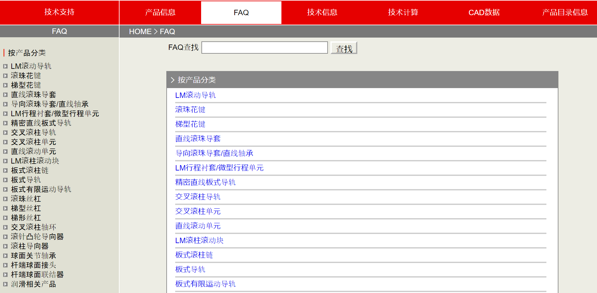Select sidebar text 润滑相关产品
Screen dimensions: 597x293
coord(34,284)
